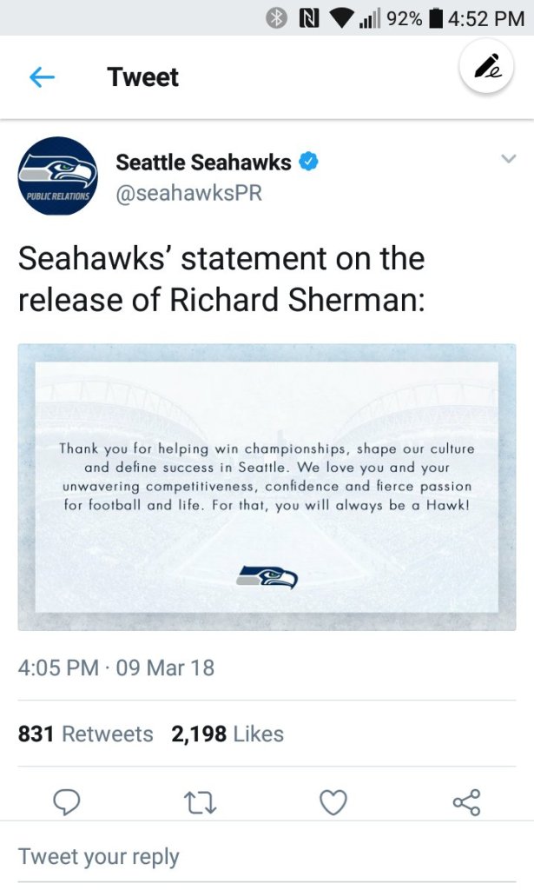Viewport: 534px width, 890px height.
Task: Tap the tweet text about Richard Sherman
Action: pos(221,278)
